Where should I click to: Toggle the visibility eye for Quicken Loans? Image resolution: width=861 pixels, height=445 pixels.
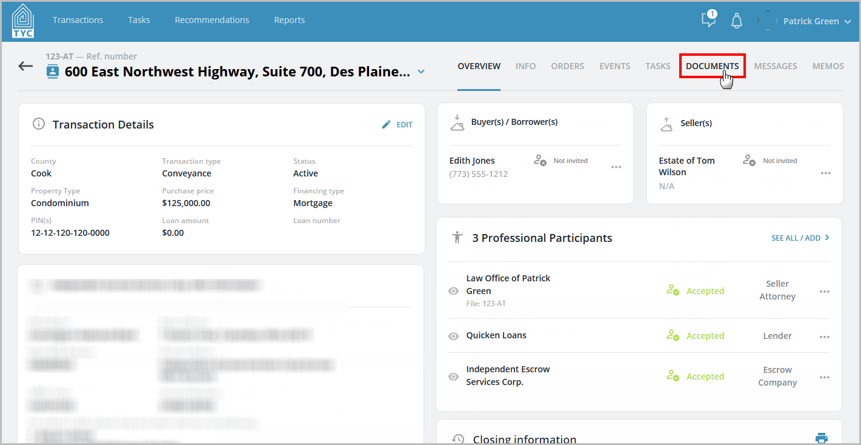click(453, 336)
